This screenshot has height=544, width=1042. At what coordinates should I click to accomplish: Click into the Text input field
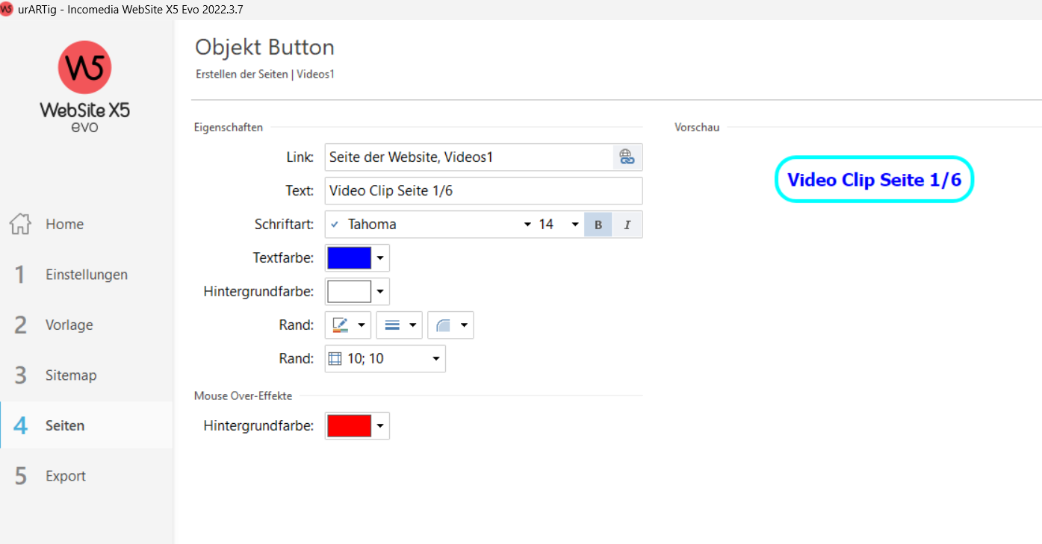tap(483, 191)
